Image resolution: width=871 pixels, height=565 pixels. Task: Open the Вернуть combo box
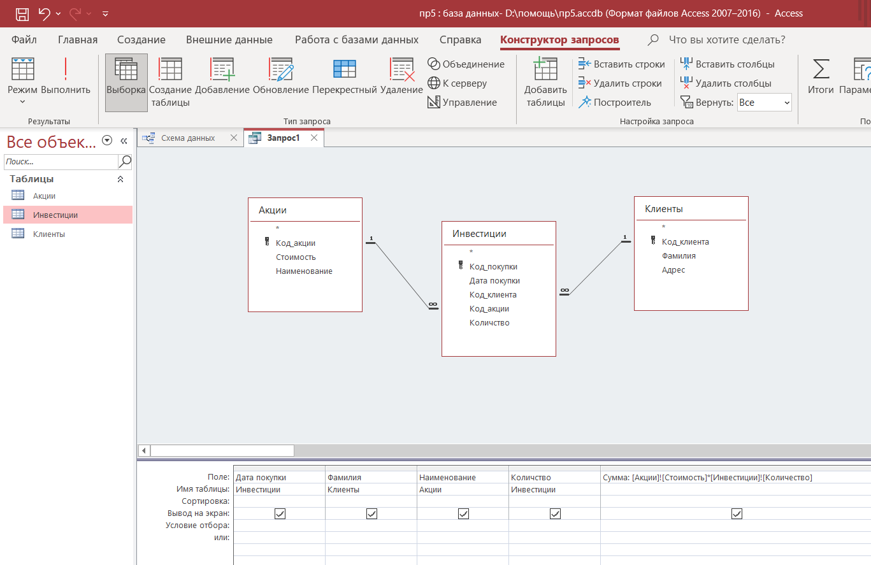coord(764,102)
